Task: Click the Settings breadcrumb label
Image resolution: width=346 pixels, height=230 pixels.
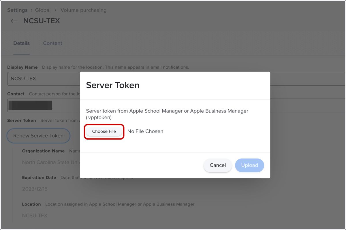Action: 17,10
